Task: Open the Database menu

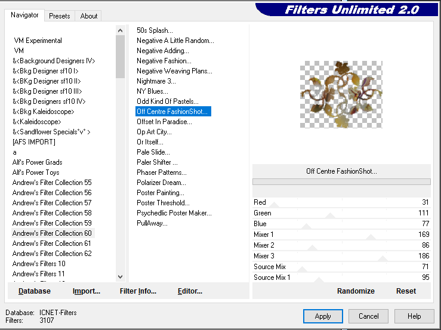Action: coord(35,291)
